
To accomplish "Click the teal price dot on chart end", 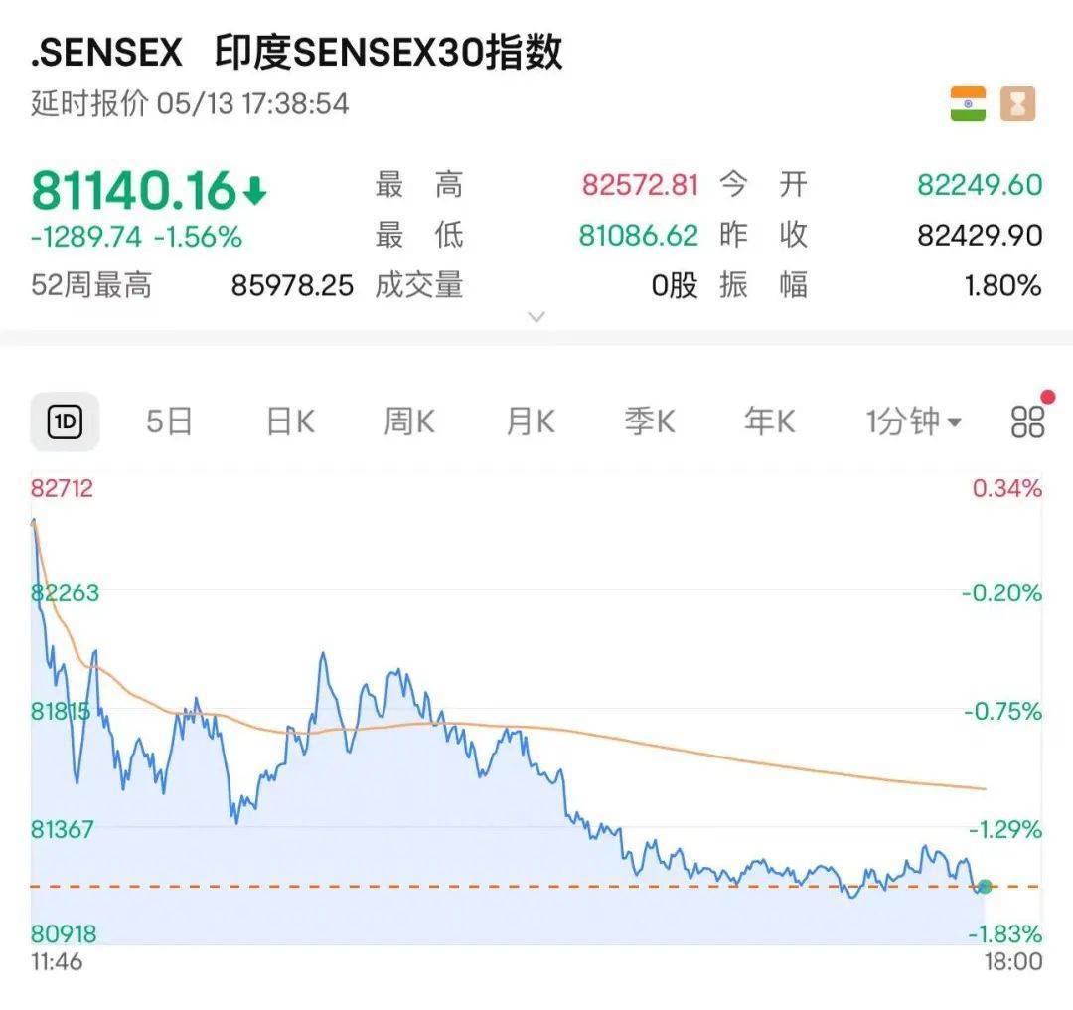I will tap(983, 885).
